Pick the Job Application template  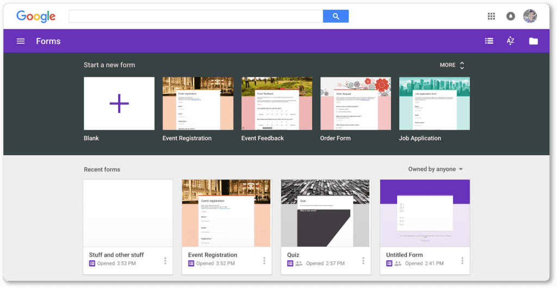434,104
